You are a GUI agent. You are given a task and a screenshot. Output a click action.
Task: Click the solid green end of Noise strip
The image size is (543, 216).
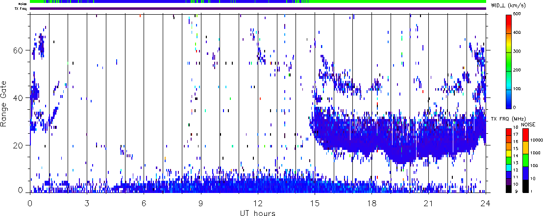[x=397, y=1]
